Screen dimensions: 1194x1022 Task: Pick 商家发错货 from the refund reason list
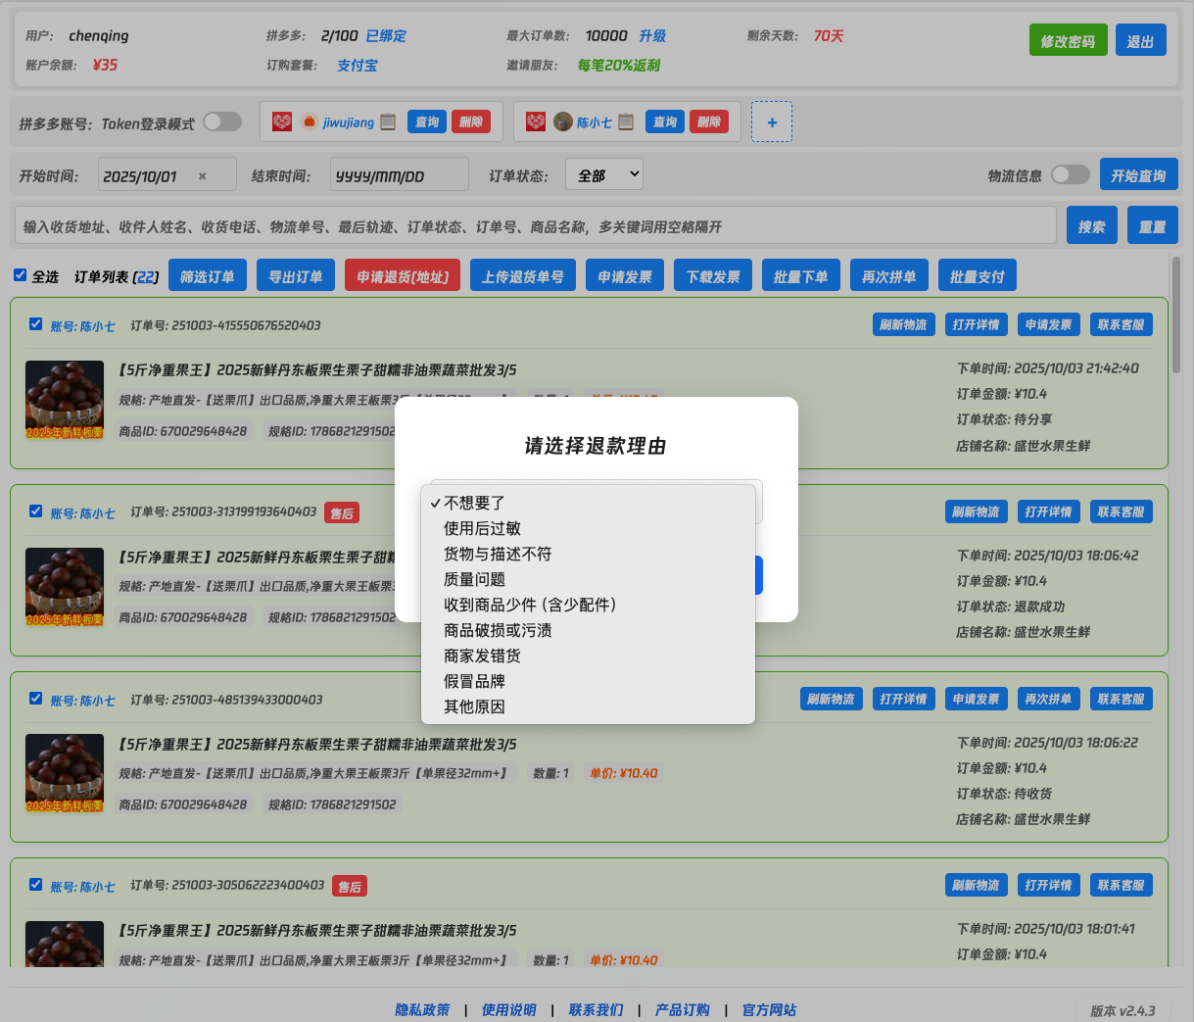click(482, 656)
